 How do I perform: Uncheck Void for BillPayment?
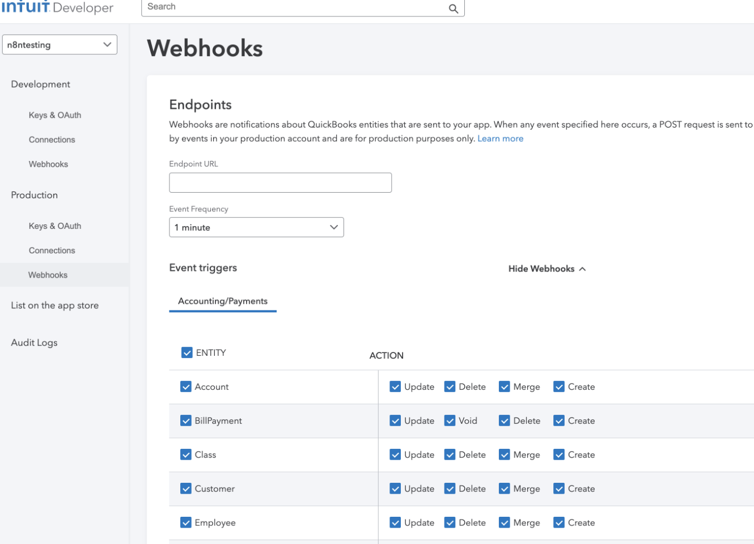[450, 420]
